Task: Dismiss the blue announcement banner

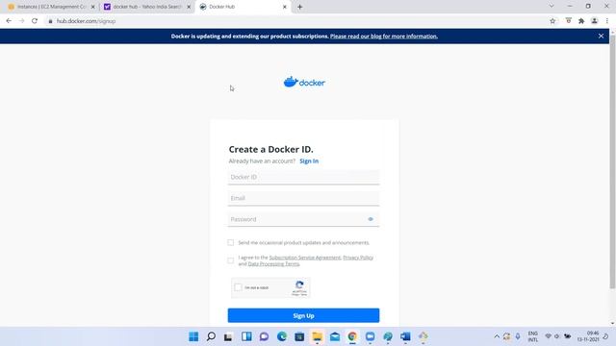Action: 601,37
